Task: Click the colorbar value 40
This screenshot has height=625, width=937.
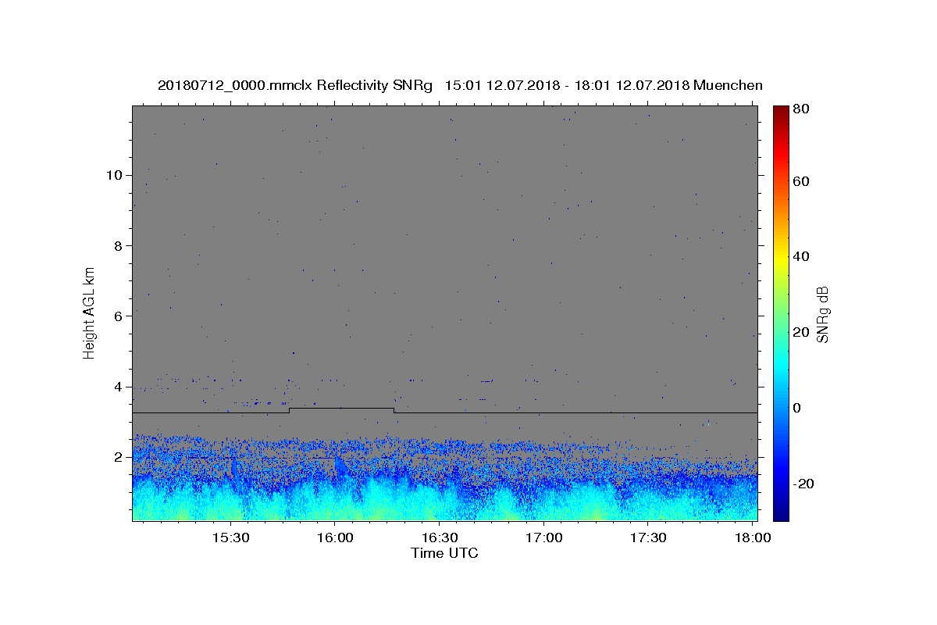Action: pyautogui.click(x=801, y=256)
